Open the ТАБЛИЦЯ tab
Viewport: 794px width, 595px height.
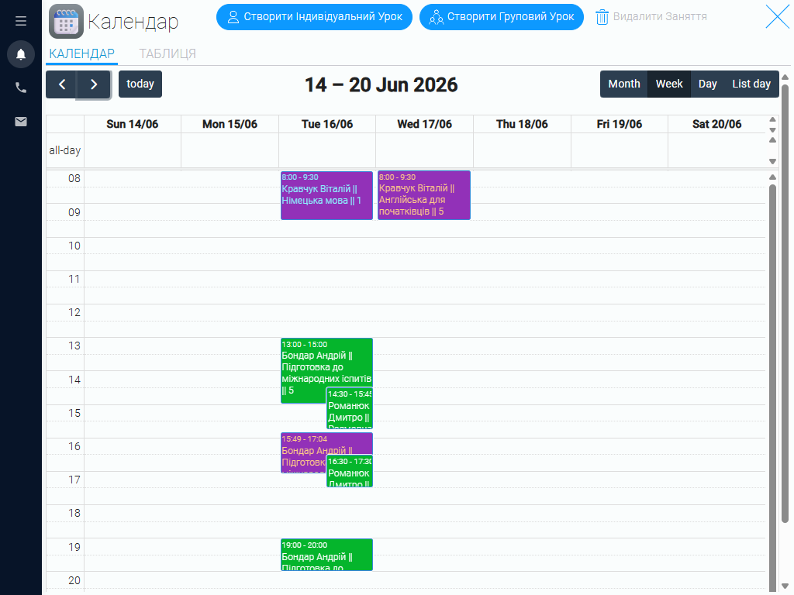pos(167,53)
